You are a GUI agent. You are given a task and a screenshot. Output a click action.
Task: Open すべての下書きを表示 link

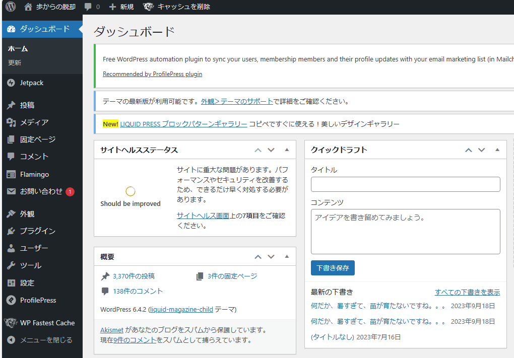pyautogui.click(x=467, y=292)
